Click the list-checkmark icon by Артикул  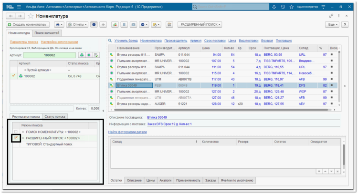click(96, 55)
